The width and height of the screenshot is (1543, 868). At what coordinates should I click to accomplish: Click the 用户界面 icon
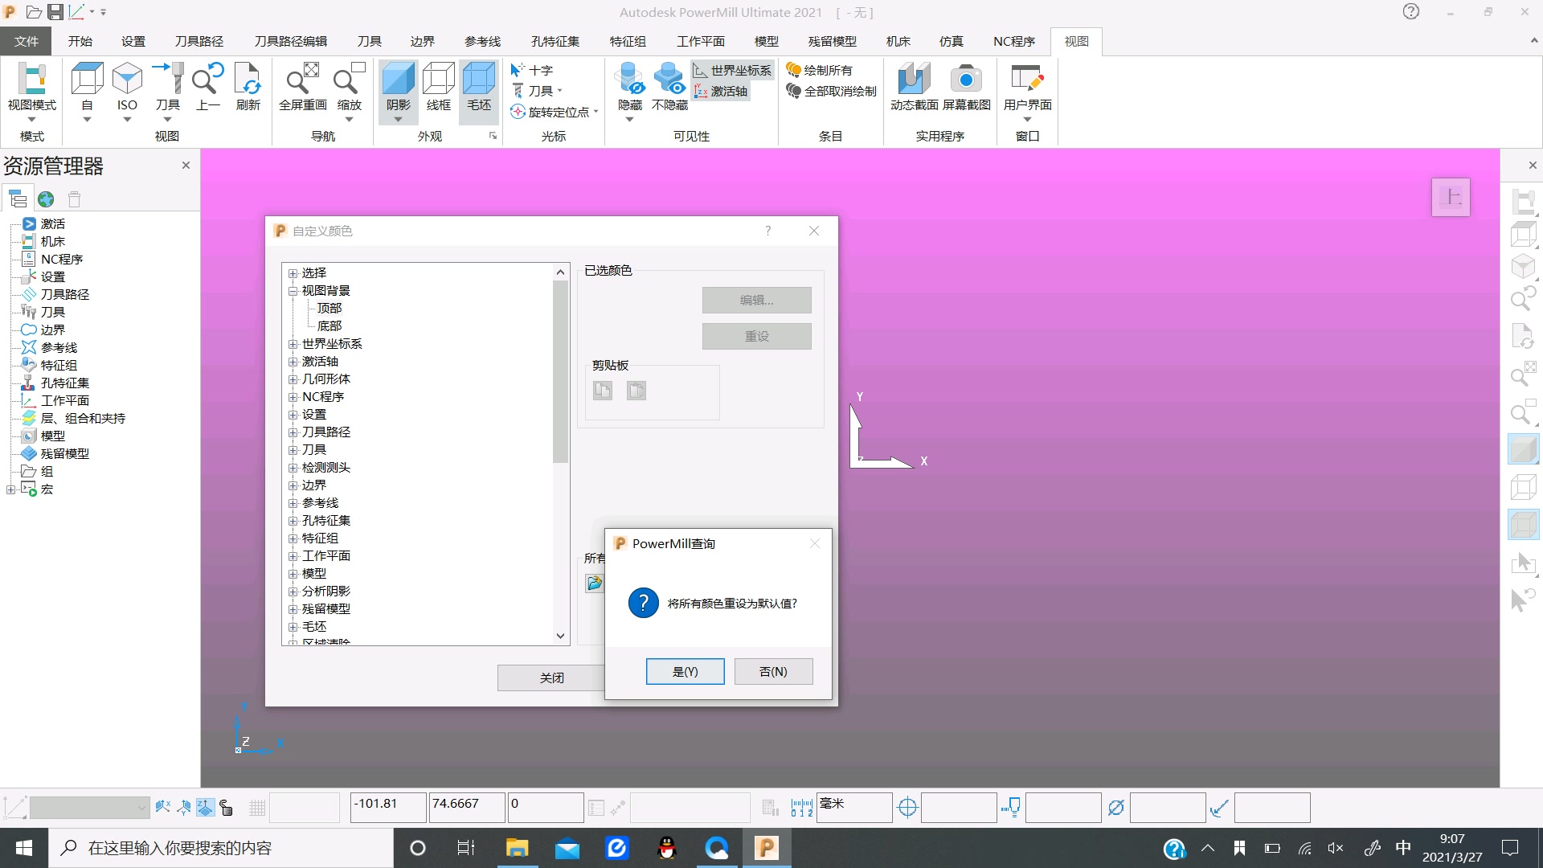click(x=1027, y=79)
